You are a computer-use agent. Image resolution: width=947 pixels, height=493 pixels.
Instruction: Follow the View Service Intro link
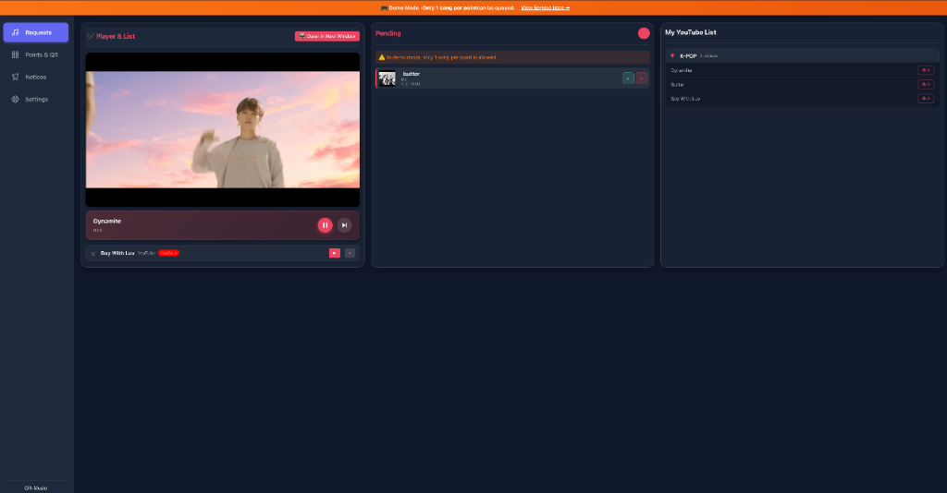545,7
